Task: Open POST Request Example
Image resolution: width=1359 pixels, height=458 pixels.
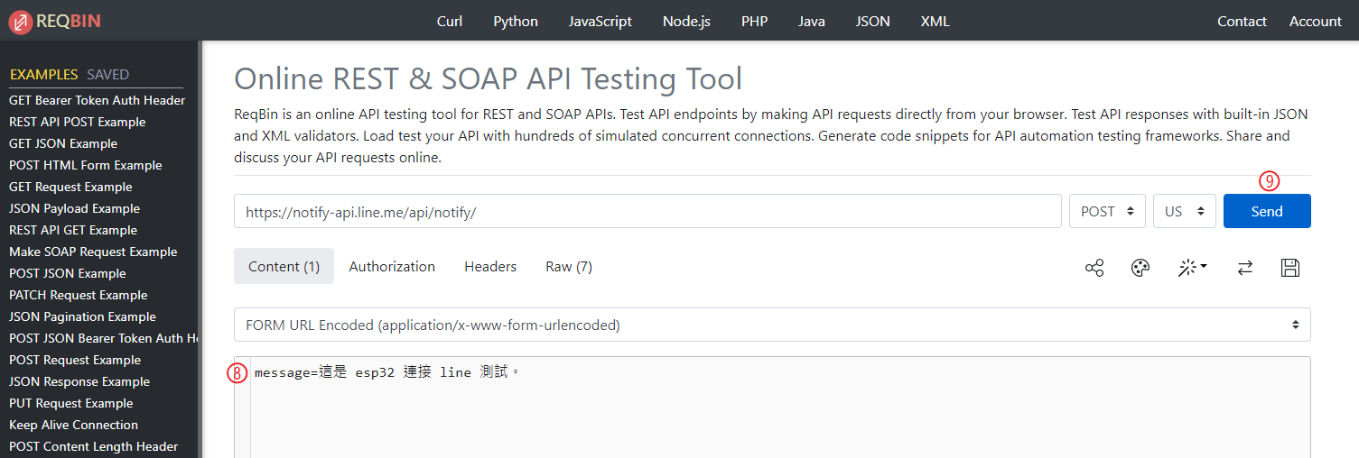Action: tap(75, 360)
